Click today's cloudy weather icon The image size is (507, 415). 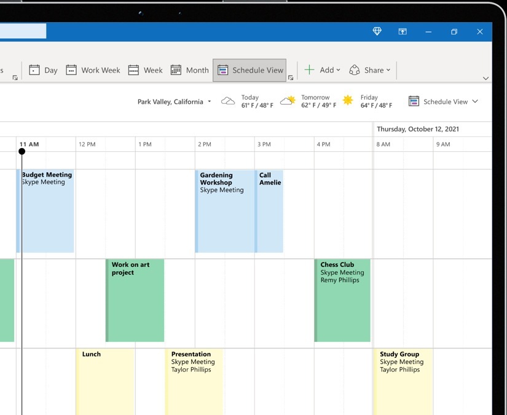pyautogui.click(x=228, y=101)
